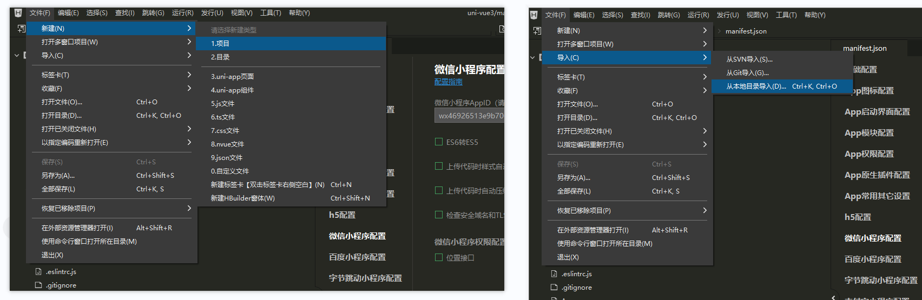
Task: Select 新建标签卡 Ctrl+N entry
Action: click(291, 185)
